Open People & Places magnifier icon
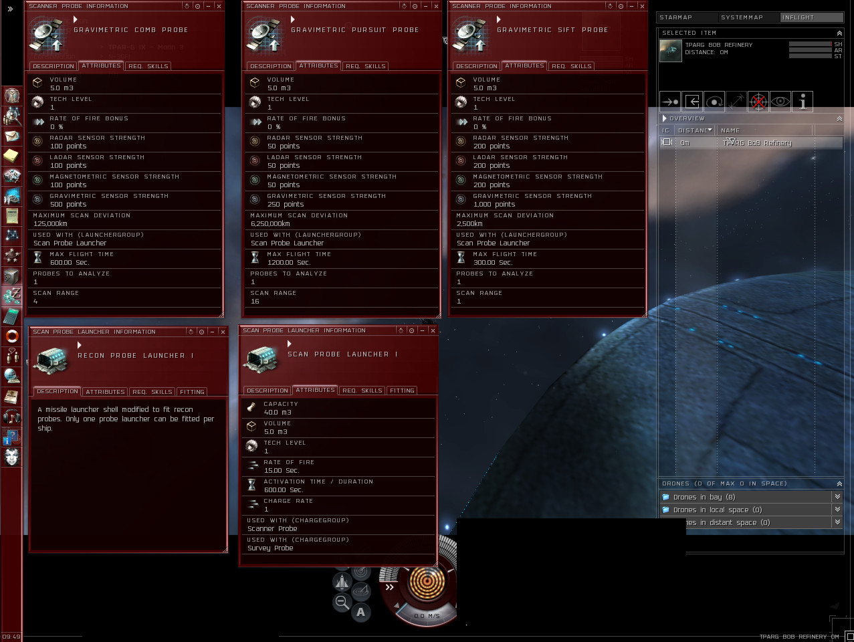The image size is (854, 642). (x=12, y=116)
